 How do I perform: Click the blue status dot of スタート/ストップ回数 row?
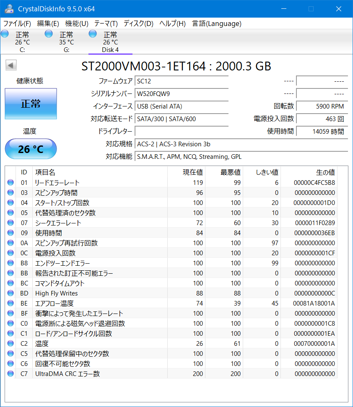(10, 202)
